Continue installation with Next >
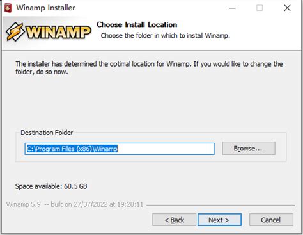 click(x=219, y=220)
